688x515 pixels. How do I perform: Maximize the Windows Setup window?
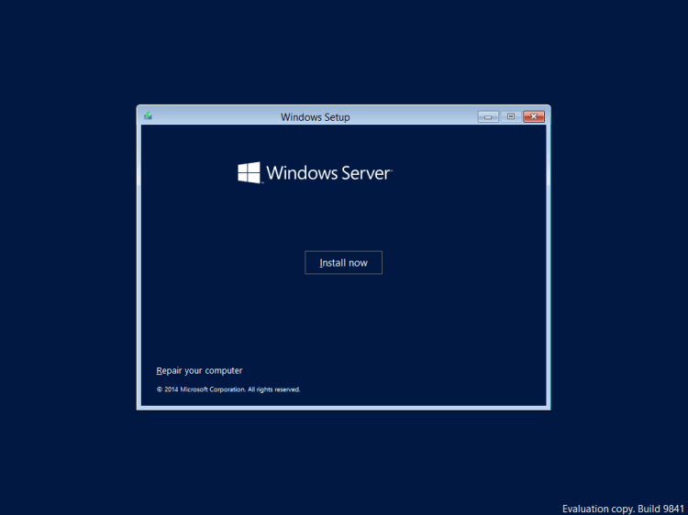[x=511, y=116]
